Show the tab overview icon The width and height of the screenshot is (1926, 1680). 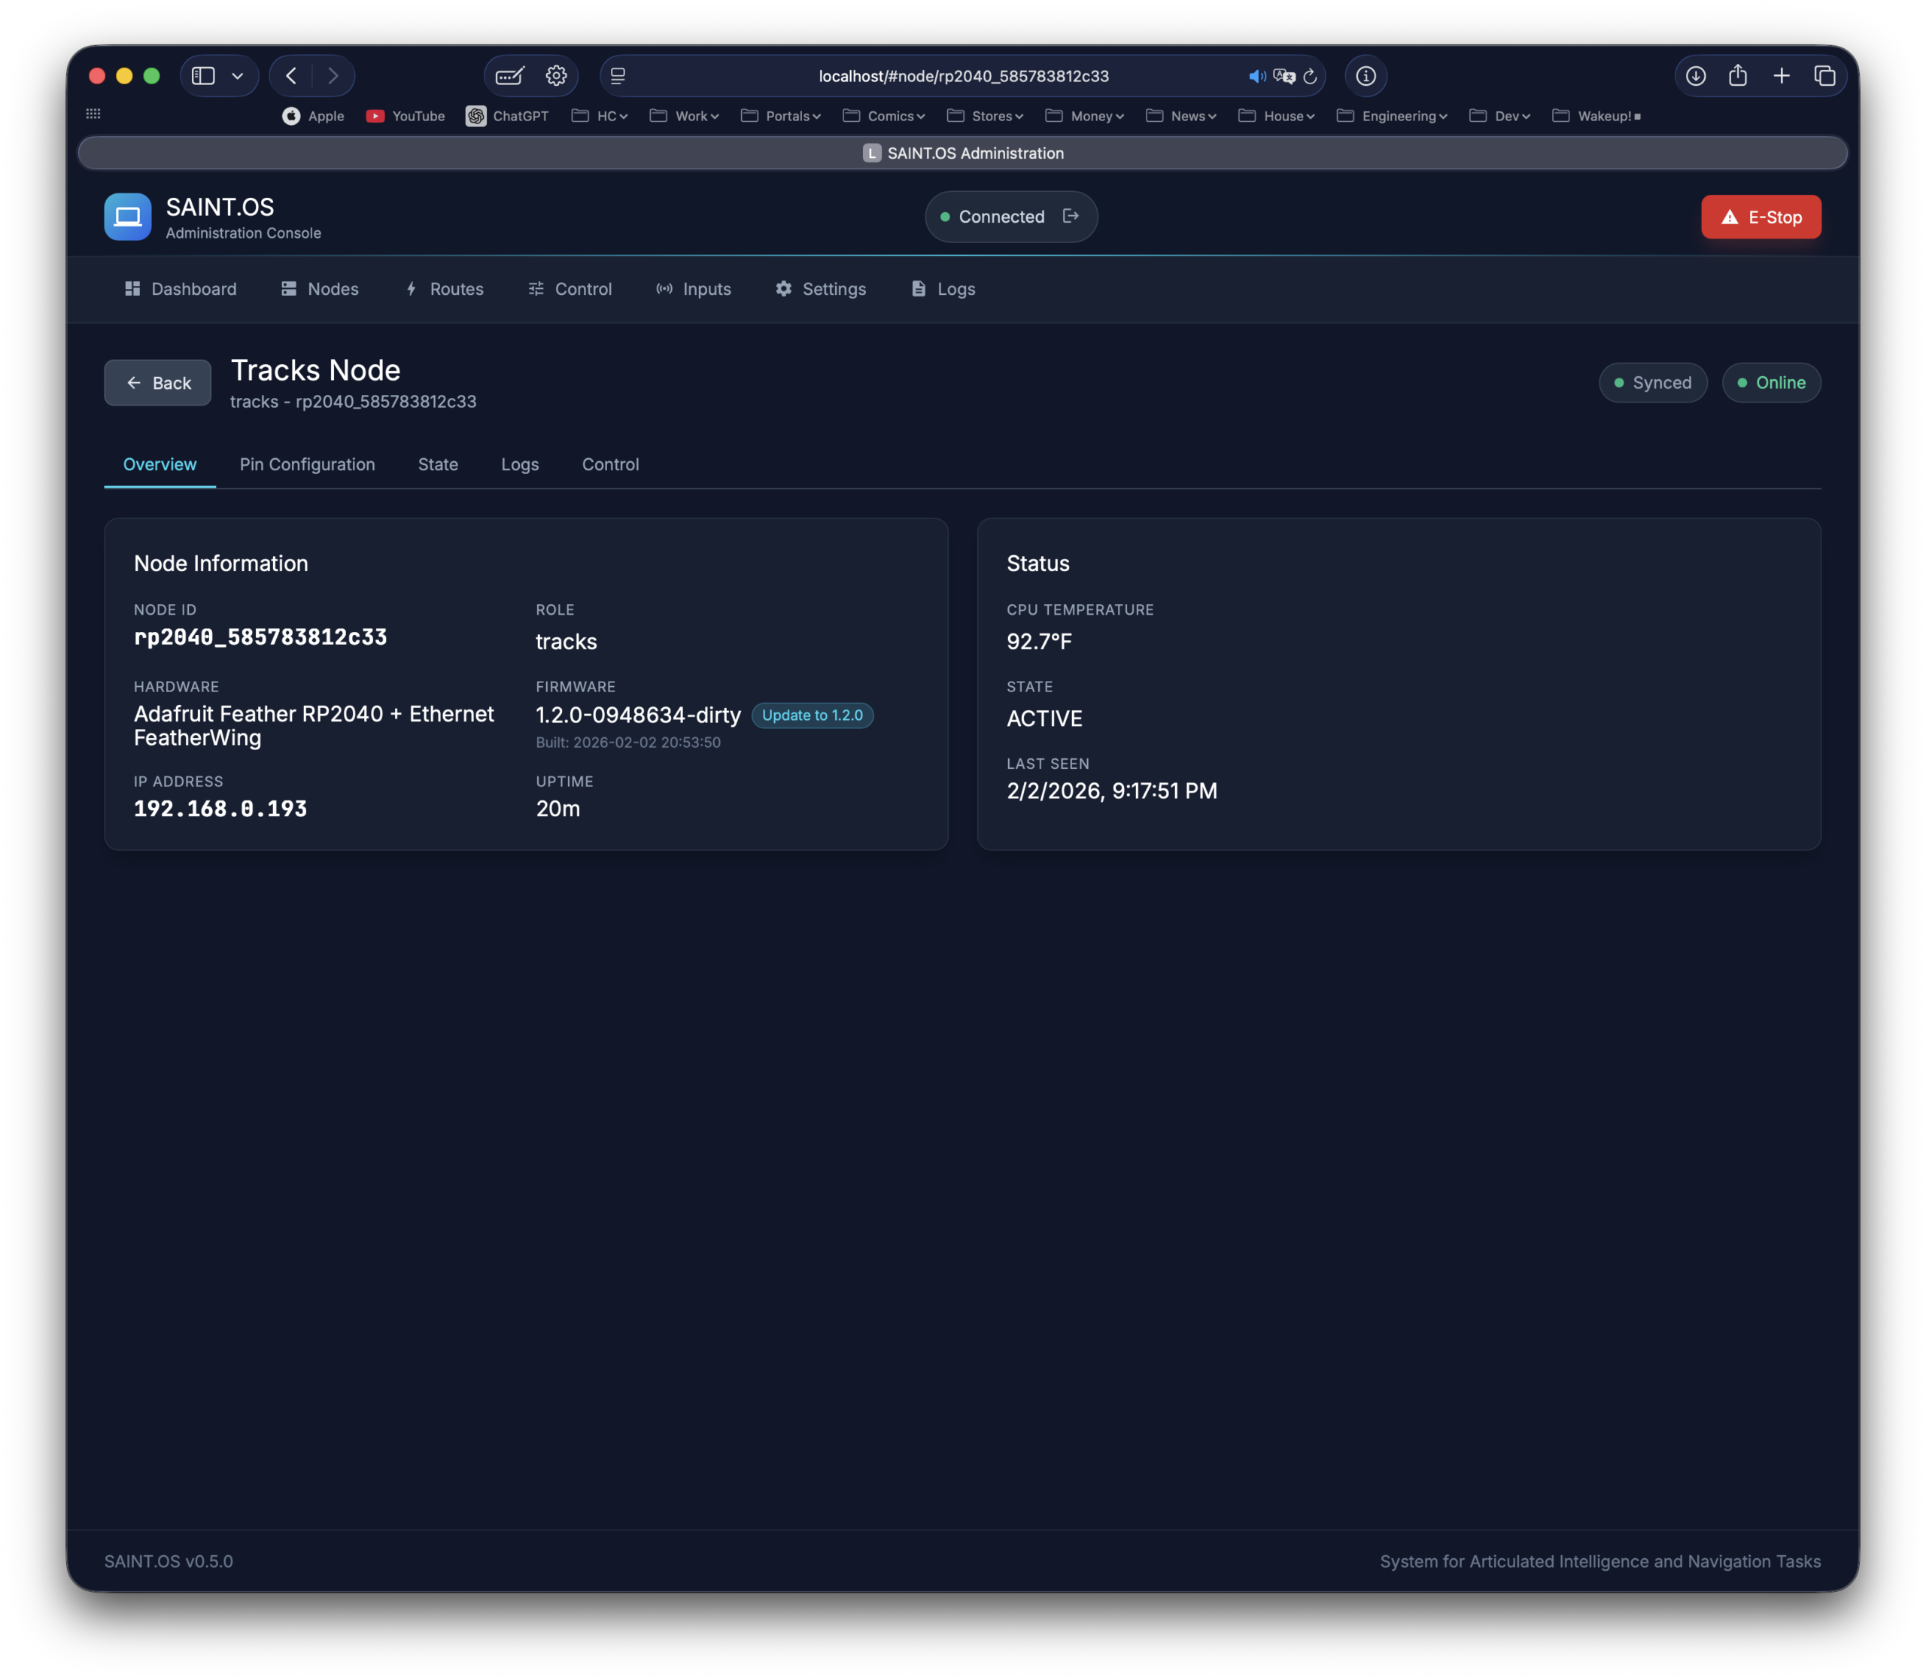tap(1824, 76)
